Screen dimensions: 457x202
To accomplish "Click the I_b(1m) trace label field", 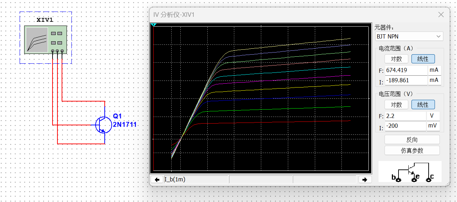I will (x=196, y=179).
